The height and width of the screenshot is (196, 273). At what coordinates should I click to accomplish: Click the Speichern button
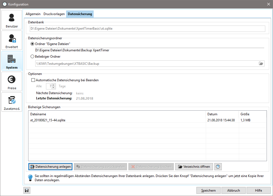[x=208, y=191]
